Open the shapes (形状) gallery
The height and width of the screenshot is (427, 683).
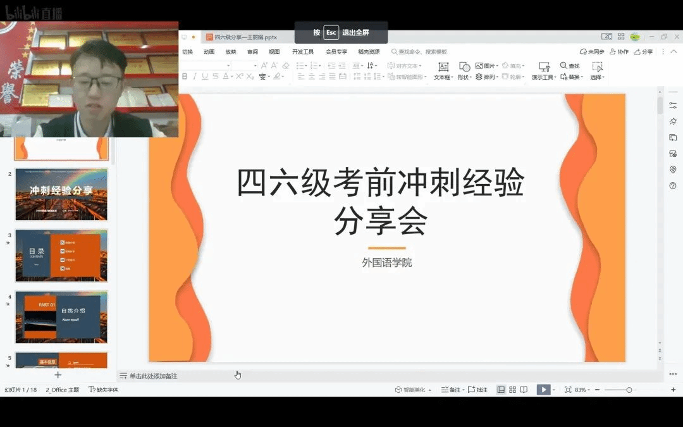pos(464,70)
